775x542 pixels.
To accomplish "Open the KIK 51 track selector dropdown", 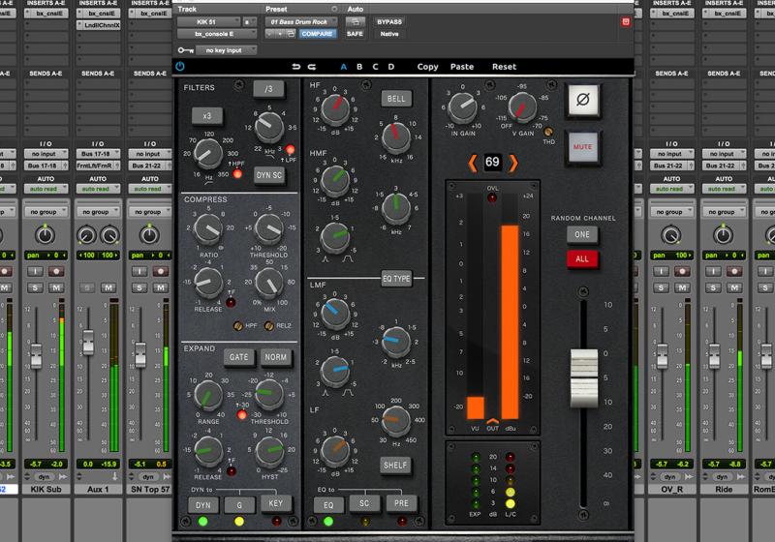I will click(209, 21).
